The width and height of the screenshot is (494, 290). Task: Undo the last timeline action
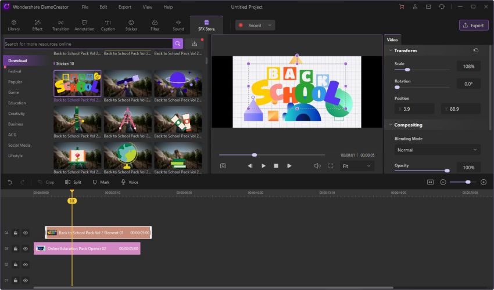click(x=10, y=182)
